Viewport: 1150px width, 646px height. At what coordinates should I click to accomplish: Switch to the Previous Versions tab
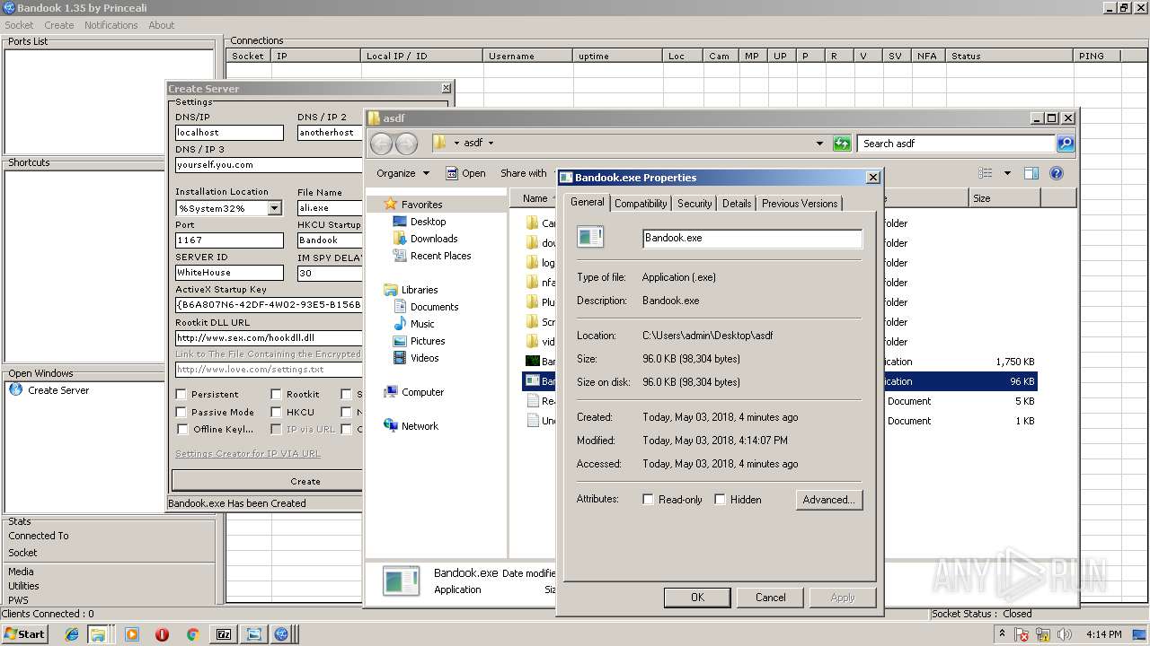coord(800,204)
